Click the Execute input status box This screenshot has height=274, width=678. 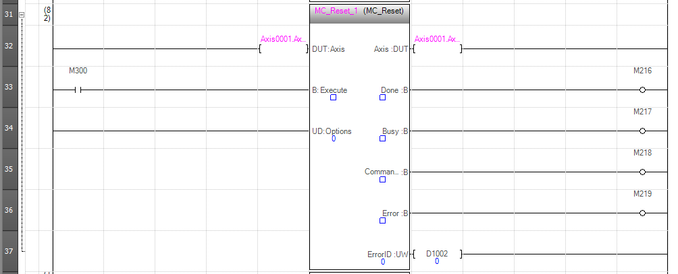point(333,98)
